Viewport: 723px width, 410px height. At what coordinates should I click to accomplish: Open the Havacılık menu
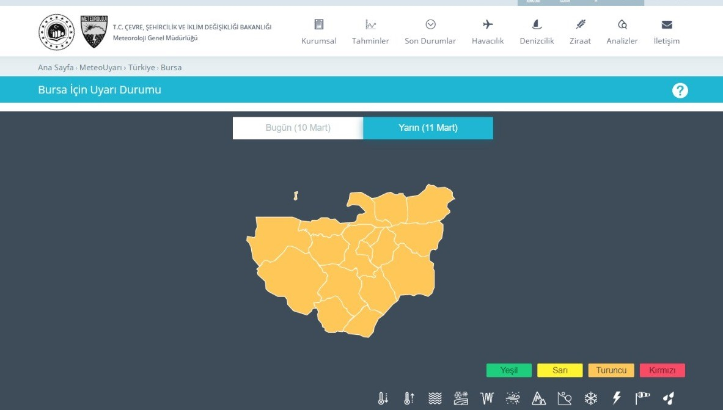[488, 32]
